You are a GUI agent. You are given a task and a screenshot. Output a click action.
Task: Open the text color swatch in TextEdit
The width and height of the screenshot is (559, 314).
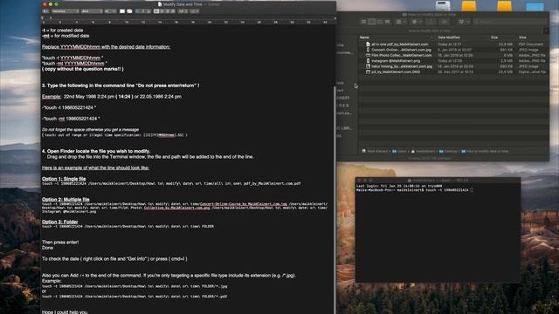click(122, 11)
